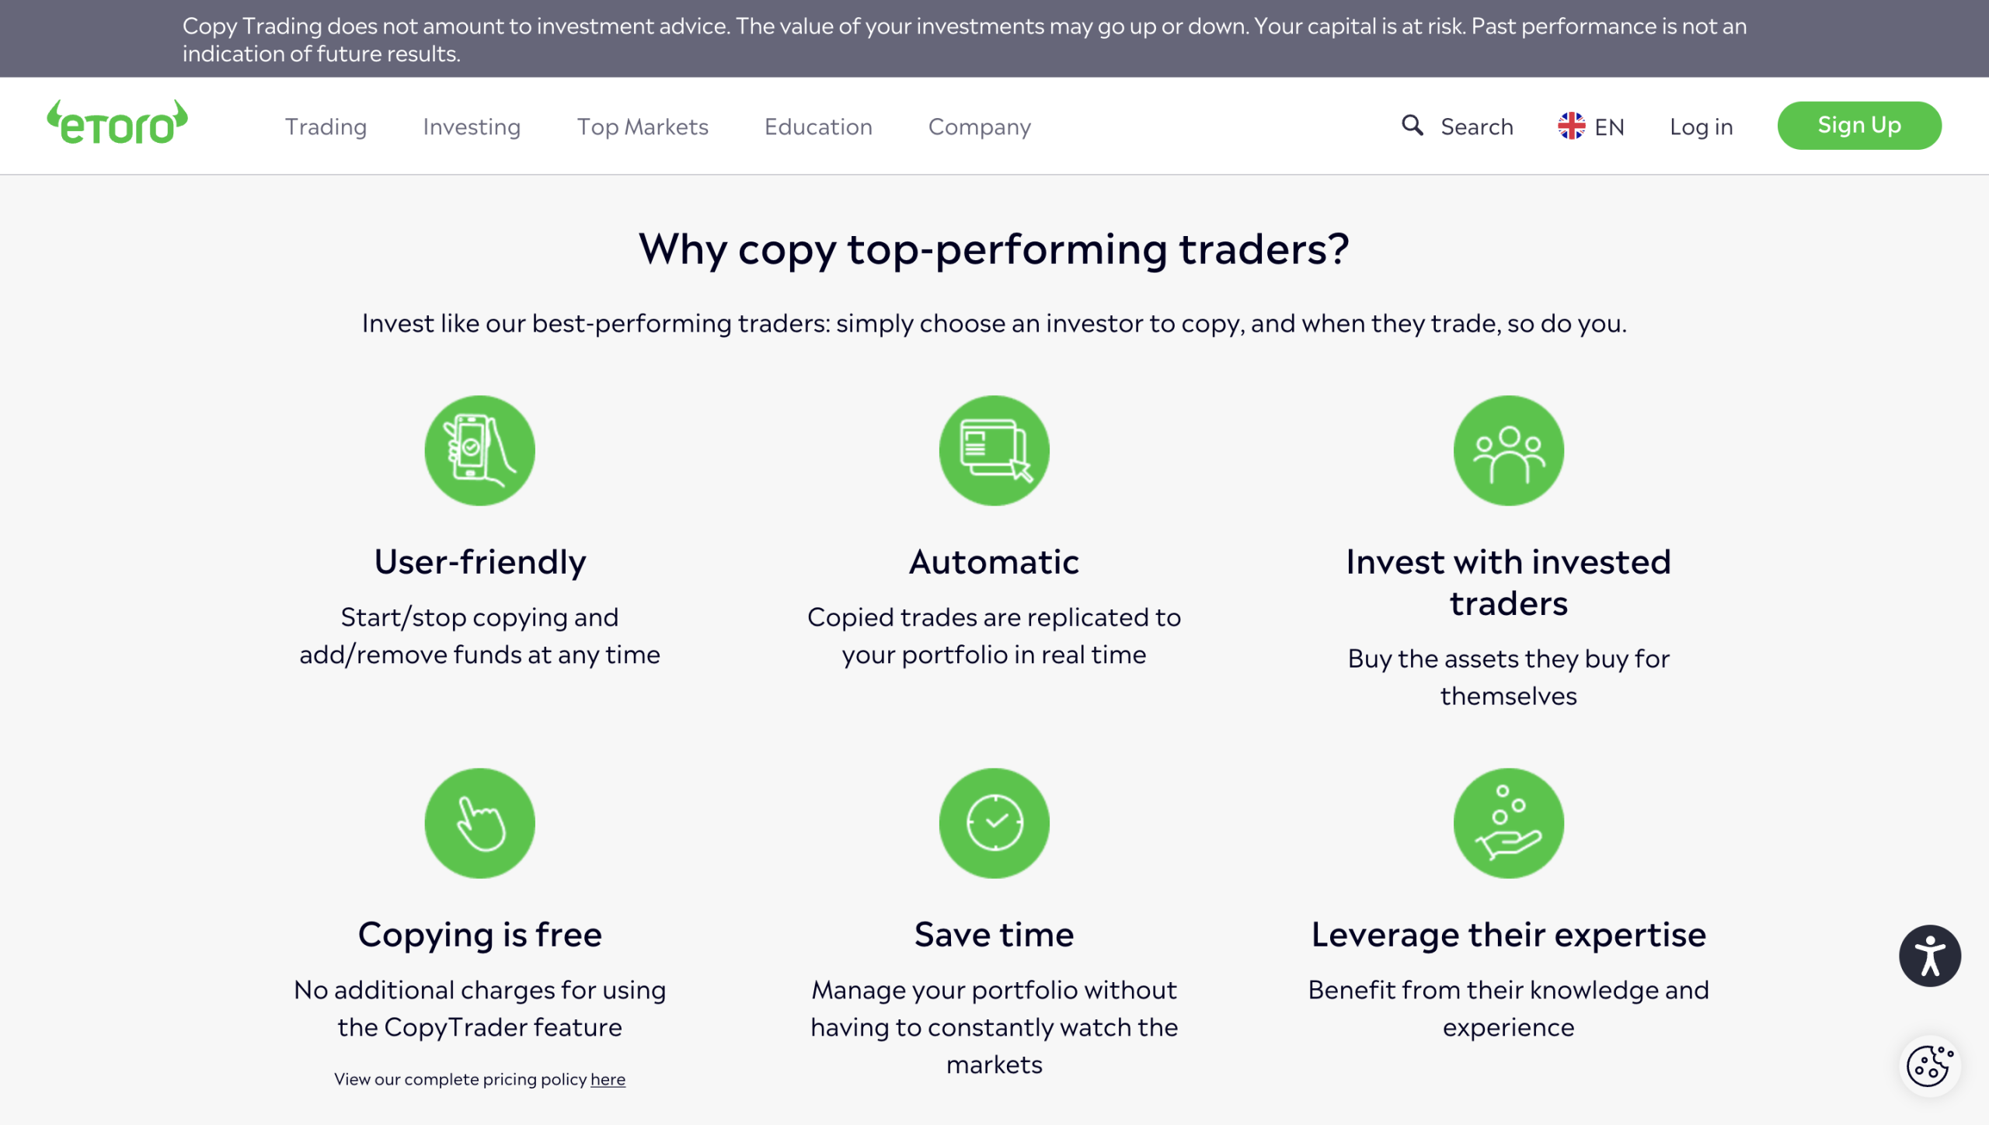Expand the Education menu
The height and width of the screenshot is (1125, 1989).
[818, 127]
